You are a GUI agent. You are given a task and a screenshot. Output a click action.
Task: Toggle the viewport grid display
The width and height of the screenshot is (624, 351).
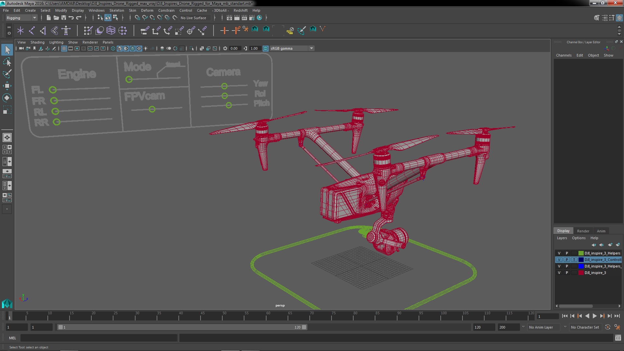pyautogui.click(x=64, y=48)
